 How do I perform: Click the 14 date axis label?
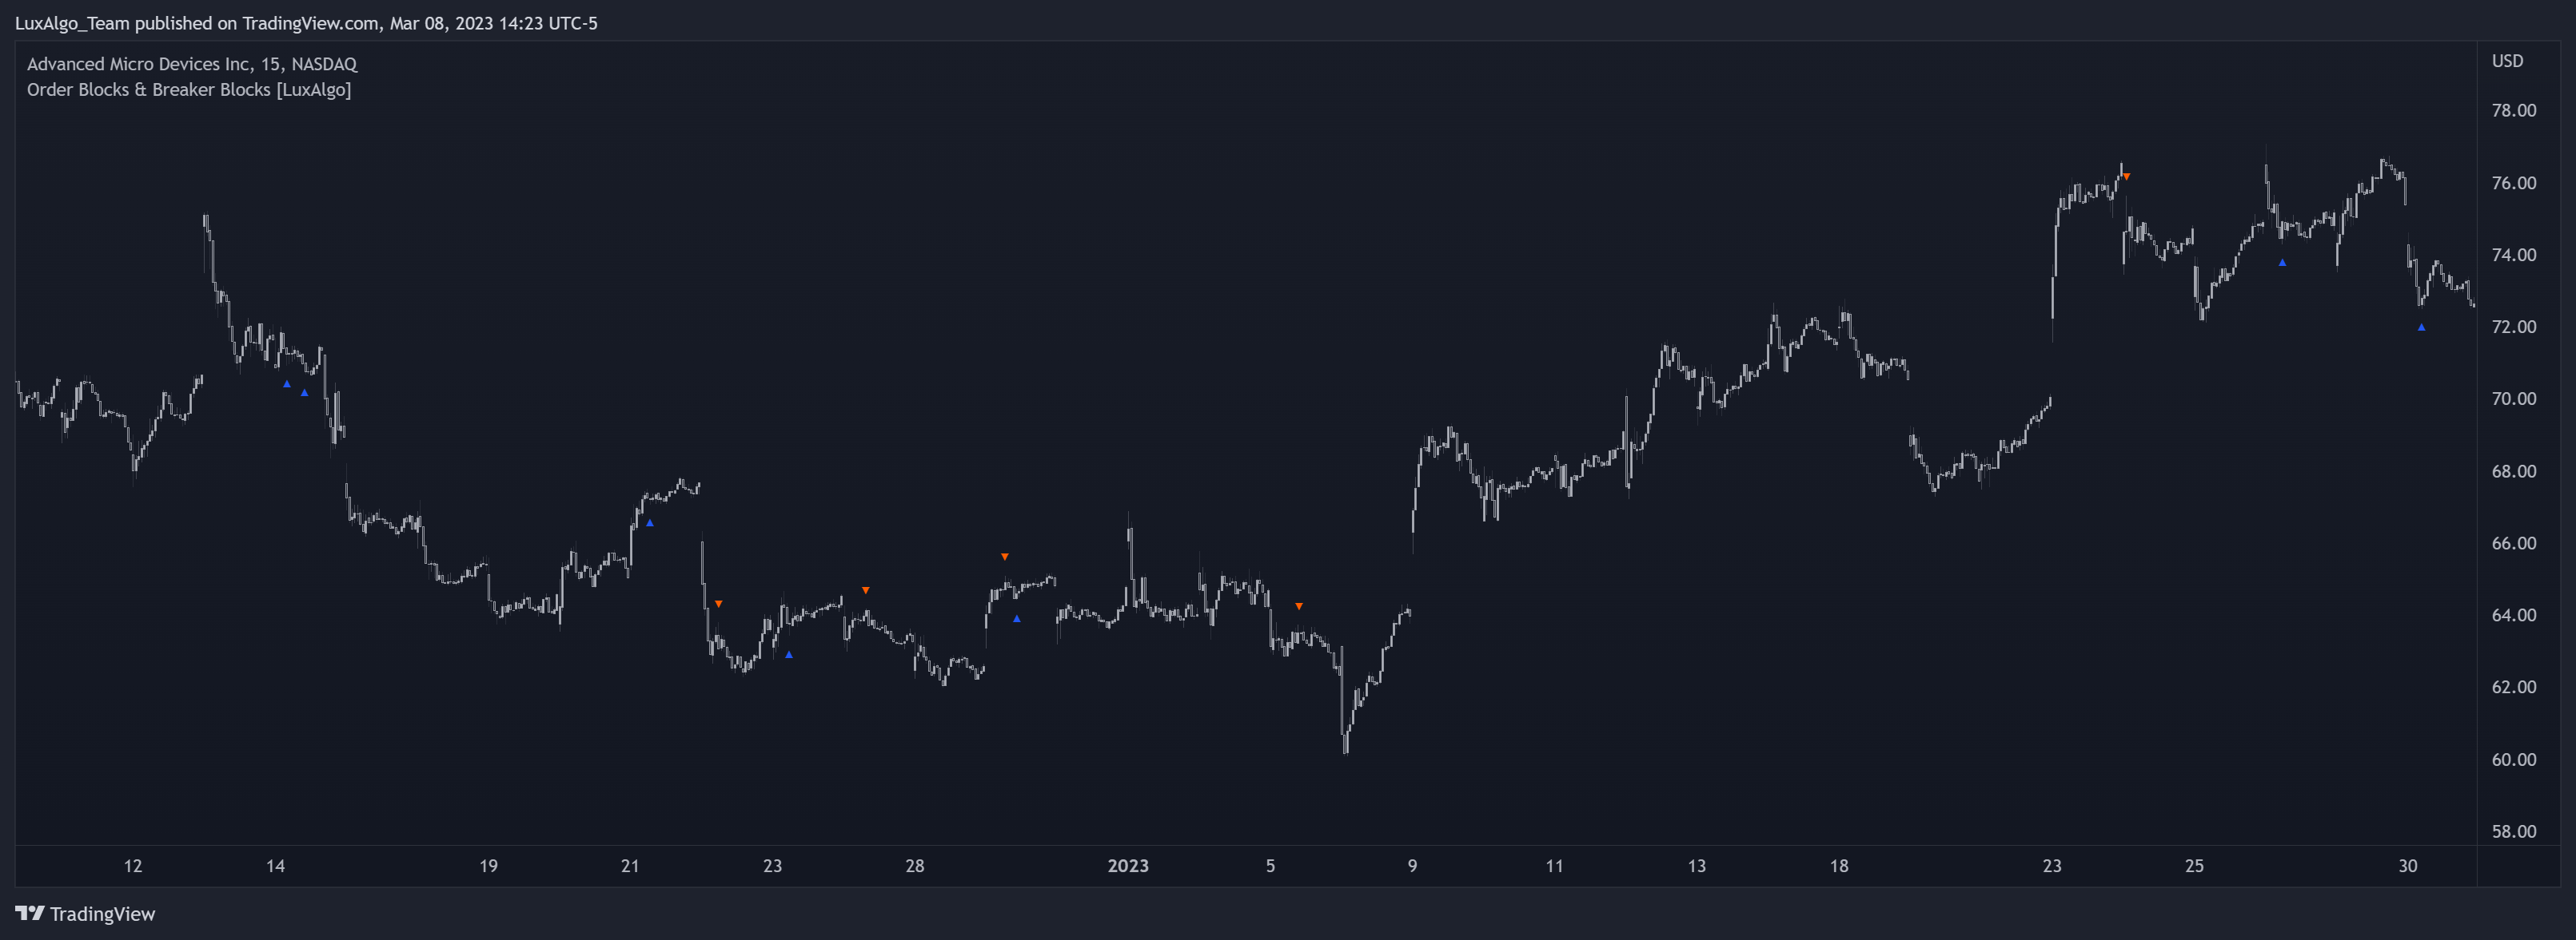click(x=275, y=866)
